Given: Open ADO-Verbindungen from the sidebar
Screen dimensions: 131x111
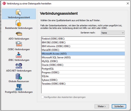Looking at the screenshot, I should tap(19, 34).
